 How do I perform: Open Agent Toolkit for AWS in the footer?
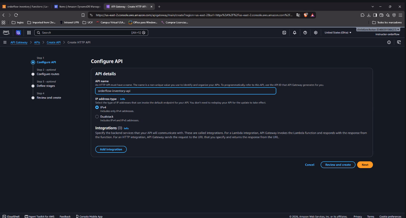pyautogui.click(x=39, y=216)
